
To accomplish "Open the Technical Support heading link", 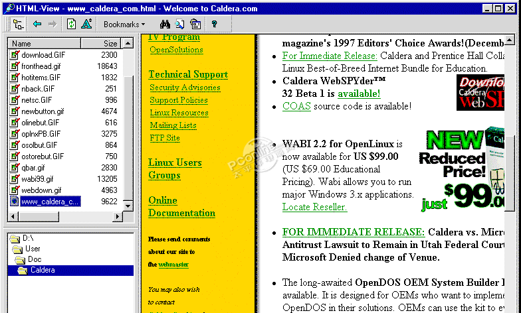I will pos(189,74).
